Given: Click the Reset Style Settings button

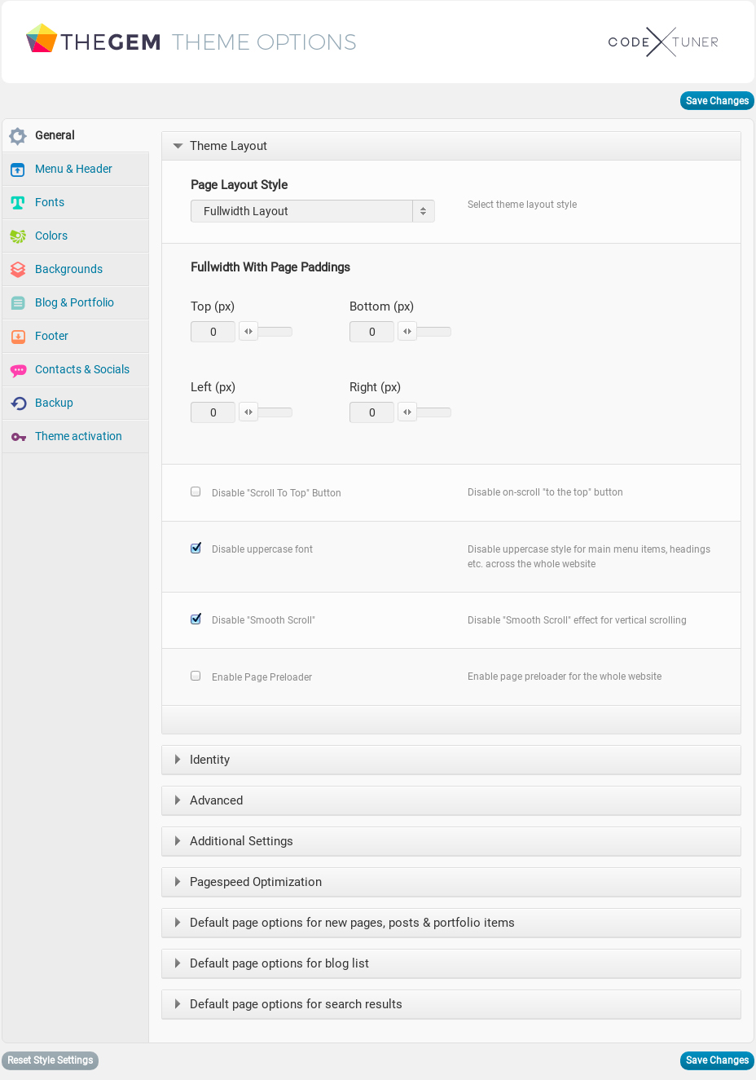Looking at the screenshot, I should [51, 1060].
